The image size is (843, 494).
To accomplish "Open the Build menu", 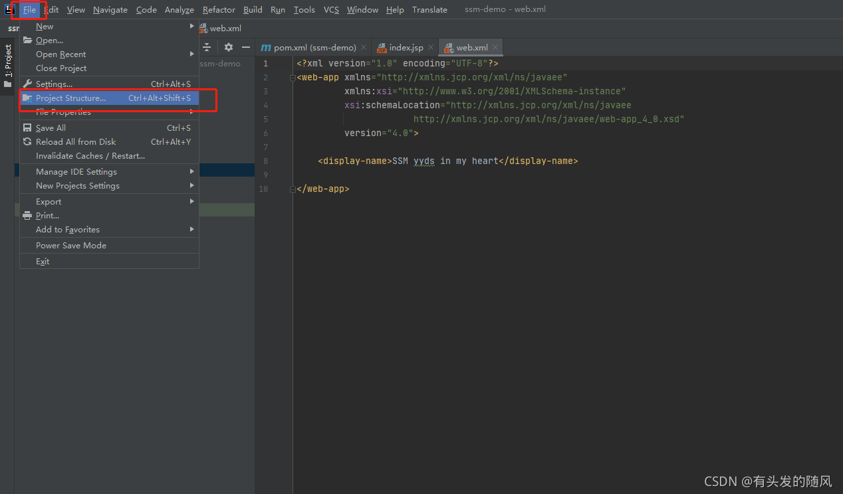I will (253, 10).
